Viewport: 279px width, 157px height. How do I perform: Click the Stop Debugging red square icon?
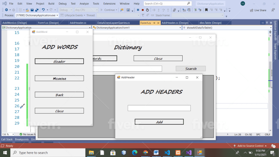(142, 10)
